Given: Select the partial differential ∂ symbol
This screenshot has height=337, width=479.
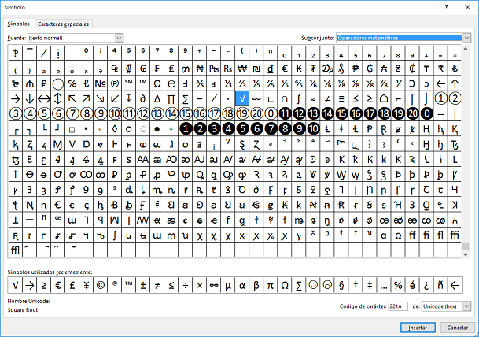Looking at the screenshot, I should point(143,98).
